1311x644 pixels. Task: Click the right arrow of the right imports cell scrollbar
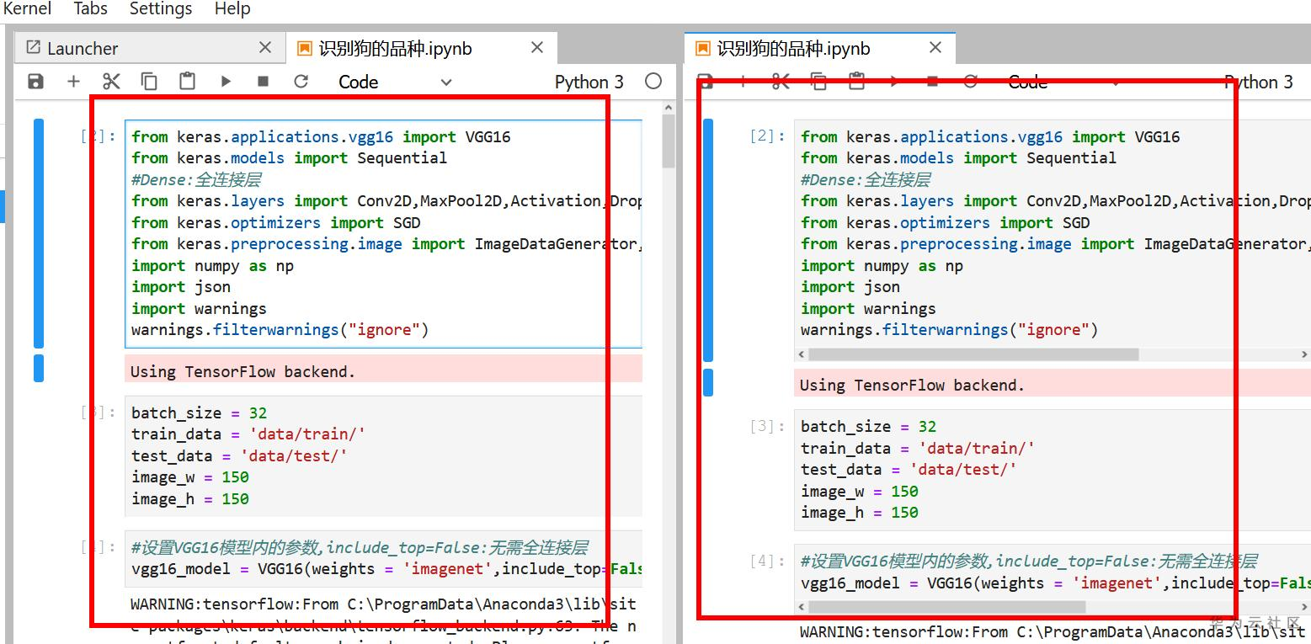click(1304, 354)
